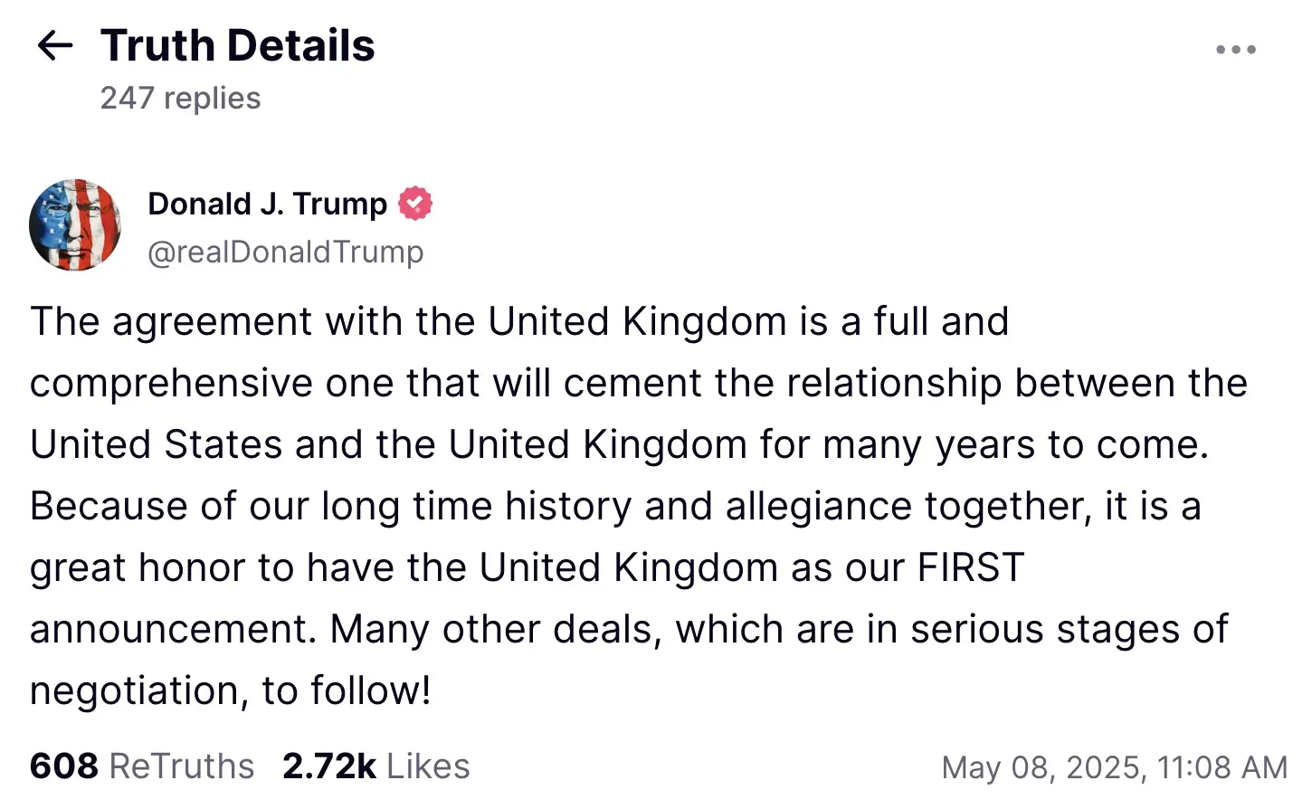Show the ReTruths list label
1312x809 pixels.
pyautogui.click(x=182, y=766)
